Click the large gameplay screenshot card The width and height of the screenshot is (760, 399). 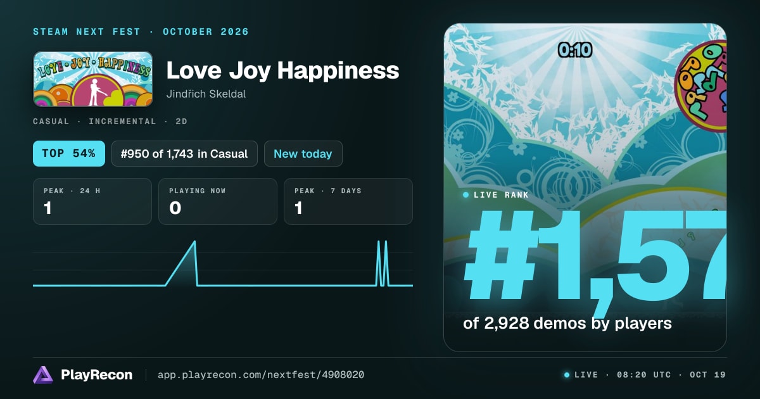tap(585, 187)
